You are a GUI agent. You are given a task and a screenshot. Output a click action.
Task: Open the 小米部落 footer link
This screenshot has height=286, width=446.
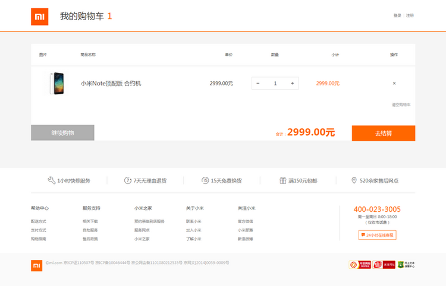[x=245, y=230]
